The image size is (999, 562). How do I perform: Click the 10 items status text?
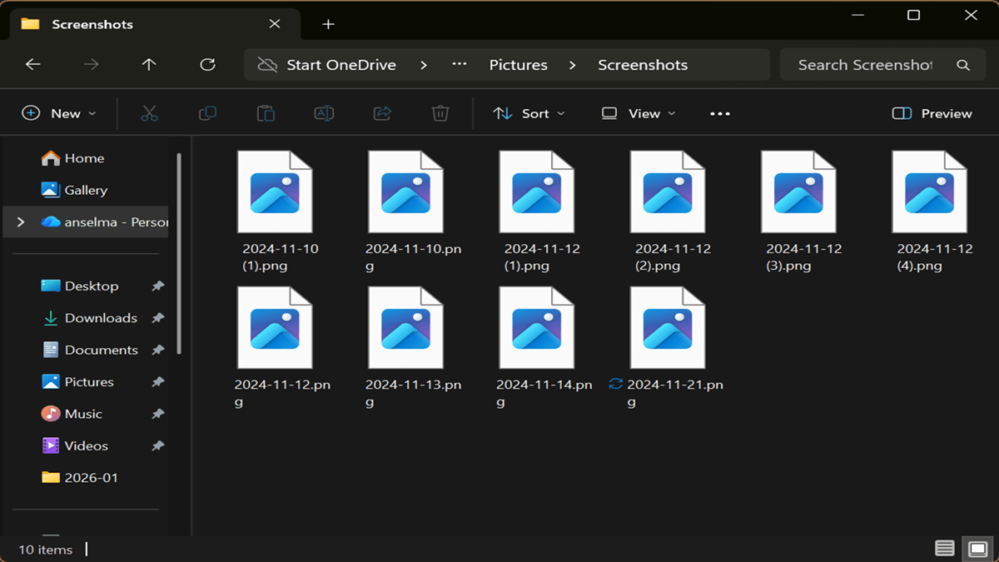coord(46,550)
